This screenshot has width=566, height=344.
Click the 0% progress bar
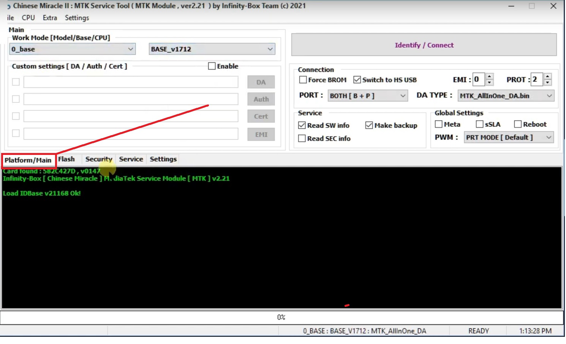click(281, 317)
